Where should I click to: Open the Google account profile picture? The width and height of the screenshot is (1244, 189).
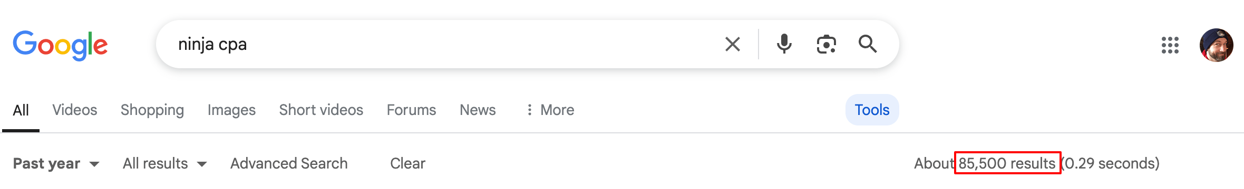click(x=1217, y=45)
